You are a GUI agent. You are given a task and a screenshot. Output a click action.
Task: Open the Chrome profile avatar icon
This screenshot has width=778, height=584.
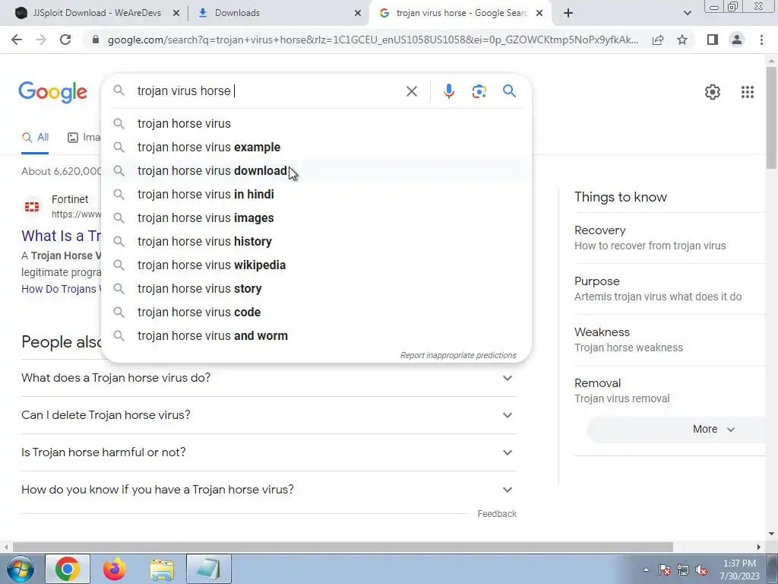tap(737, 40)
